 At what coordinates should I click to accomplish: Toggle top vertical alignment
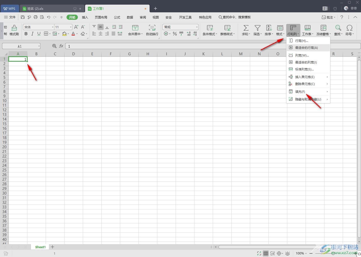(x=94, y=27)
